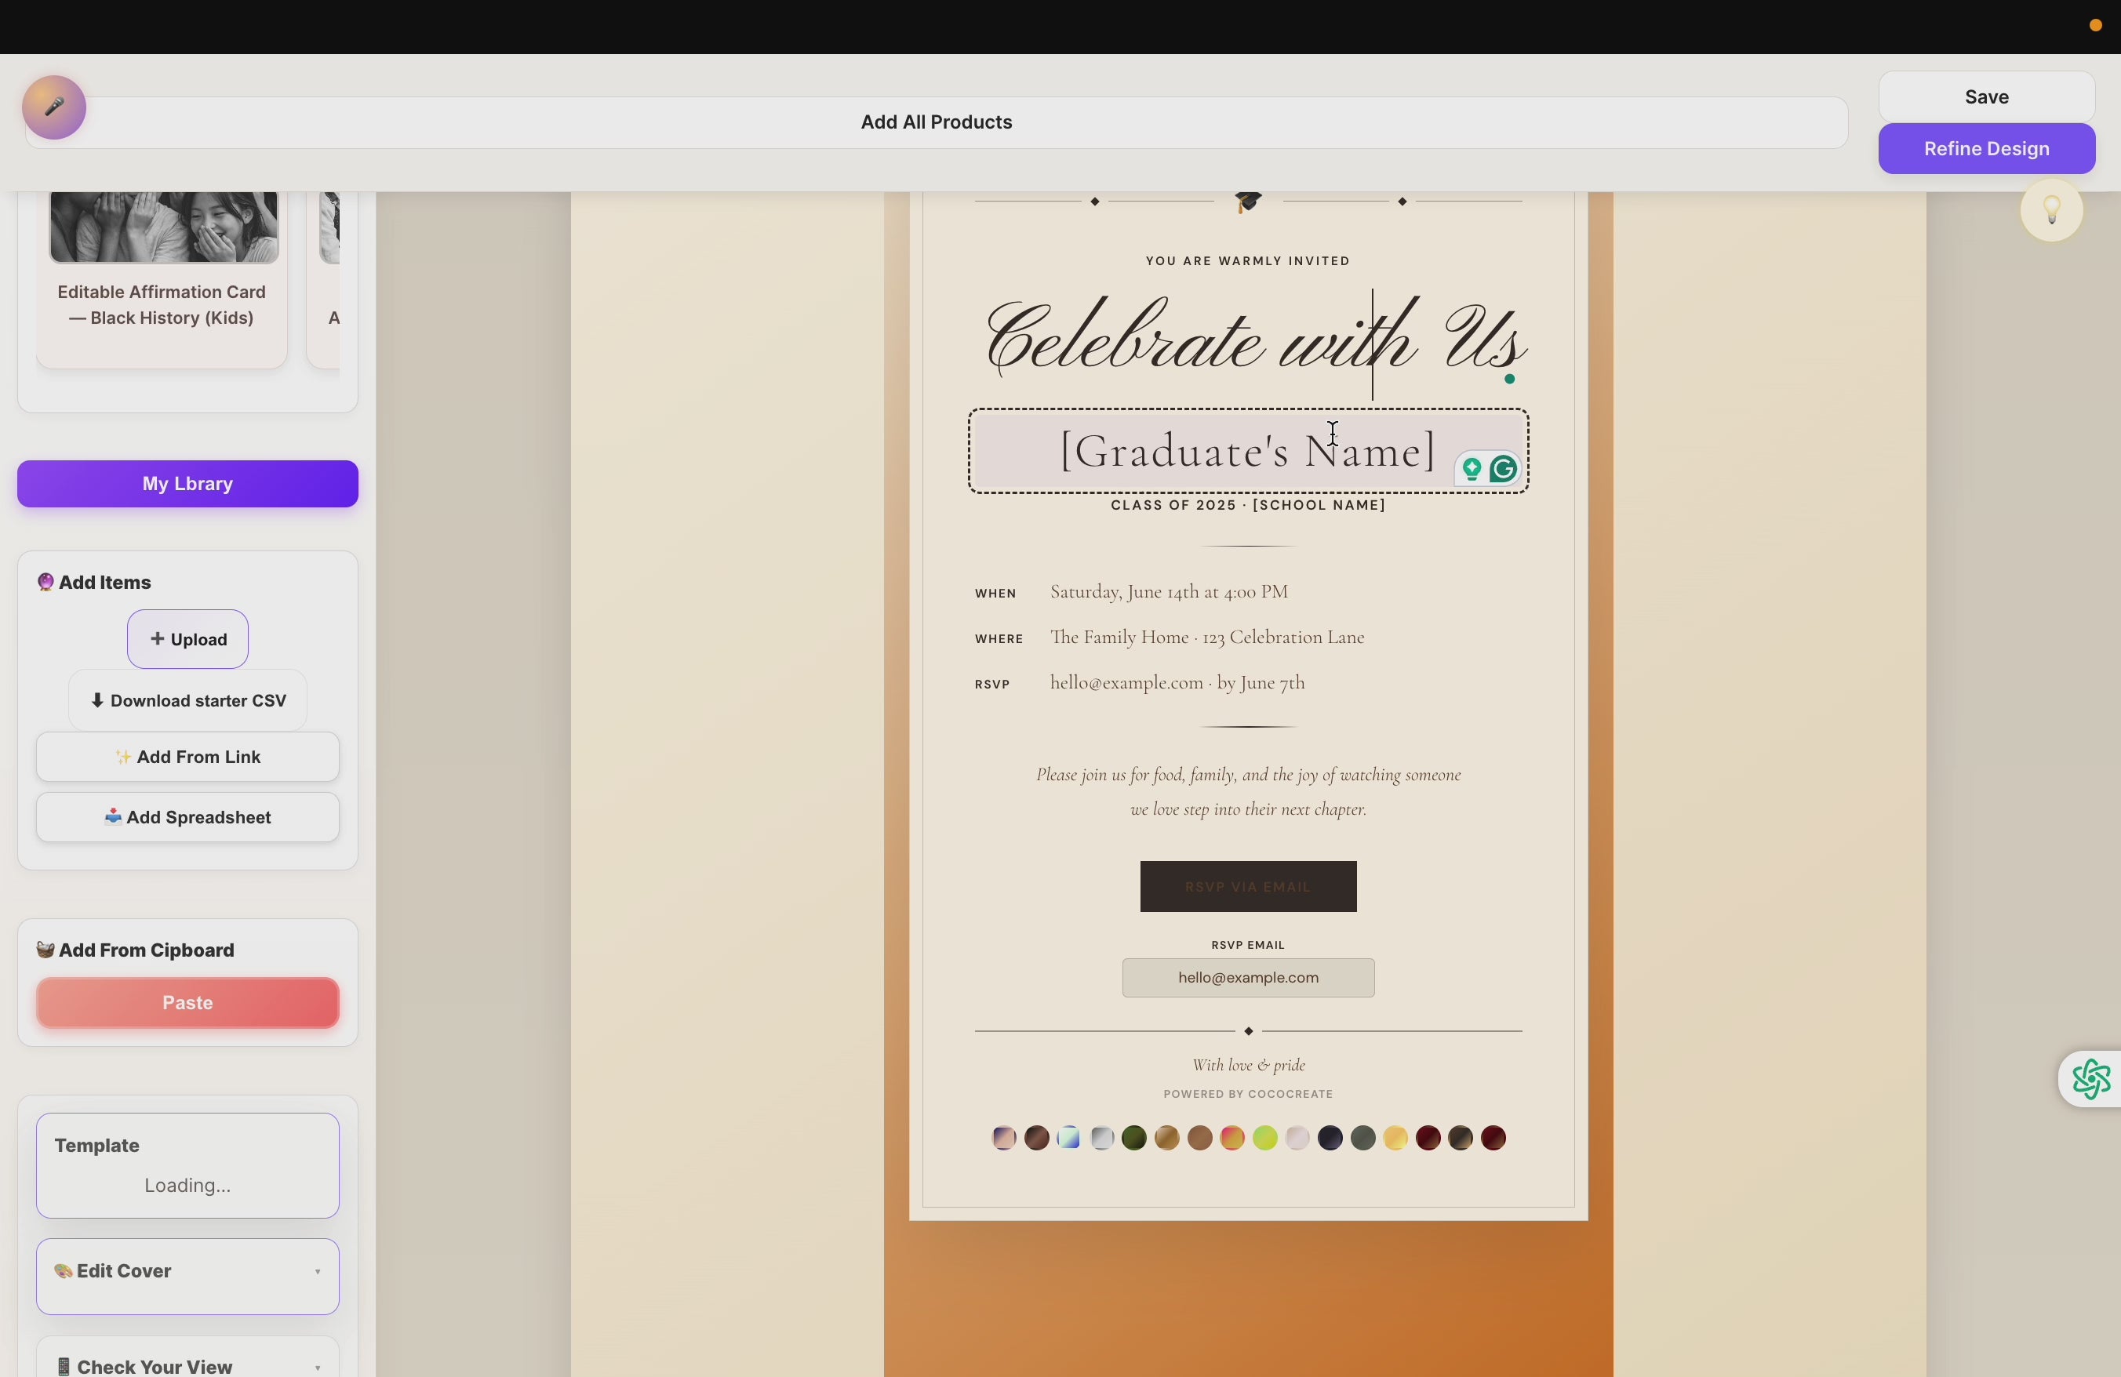
Task: Select the lime green color swatch
Action: click(1264, 1137)
